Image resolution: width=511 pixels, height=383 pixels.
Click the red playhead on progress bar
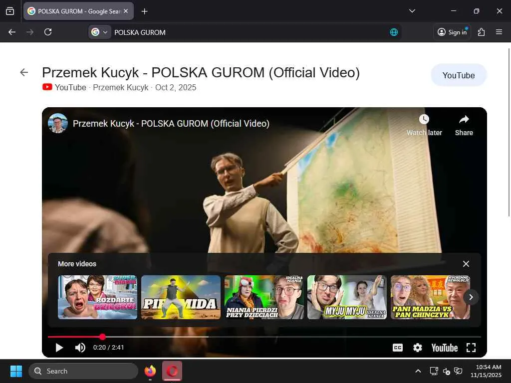102,337
